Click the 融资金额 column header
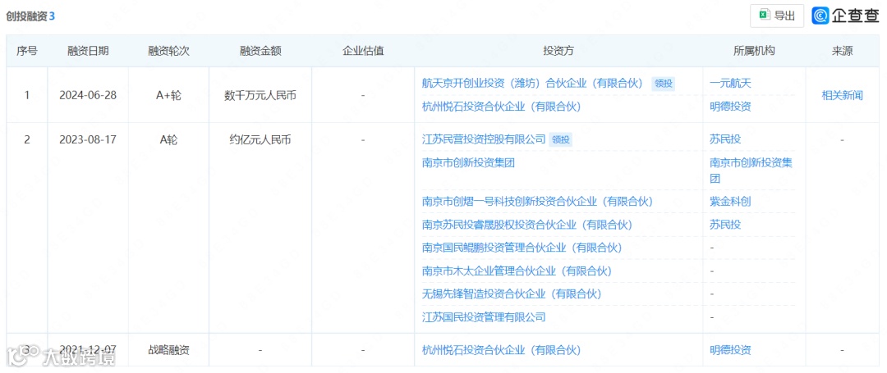This screenshot has width=887, height=373. [x=260, y=51]
